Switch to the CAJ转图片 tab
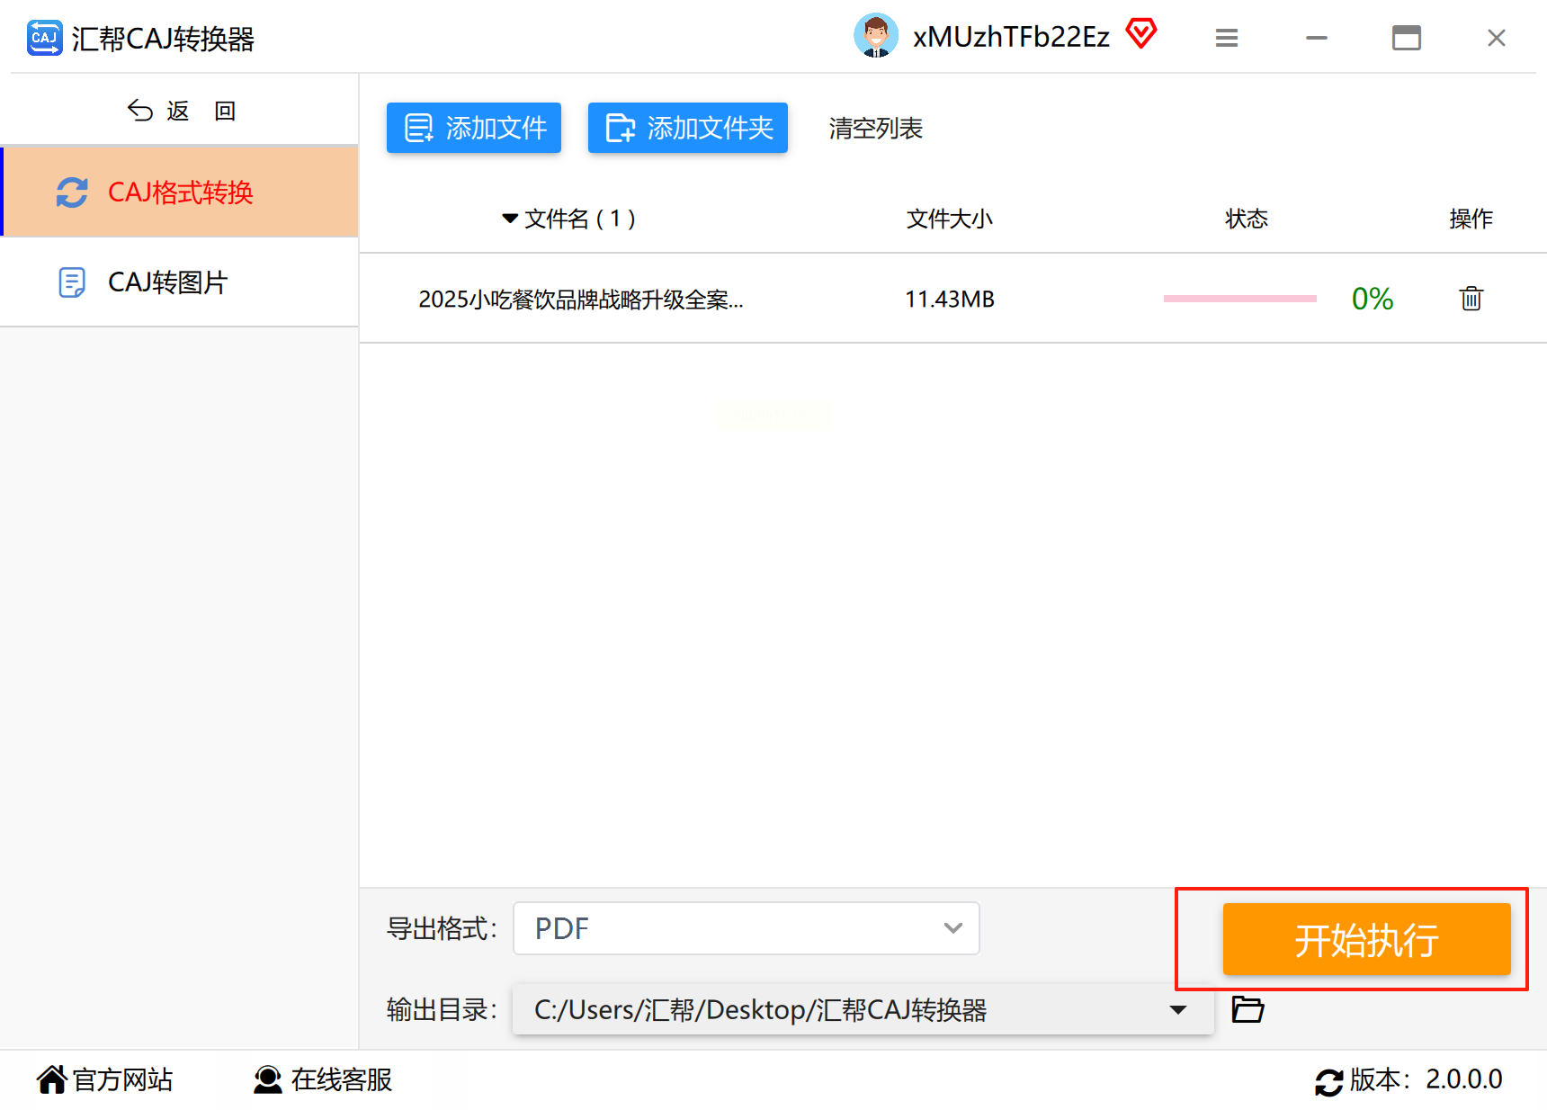 180,282
